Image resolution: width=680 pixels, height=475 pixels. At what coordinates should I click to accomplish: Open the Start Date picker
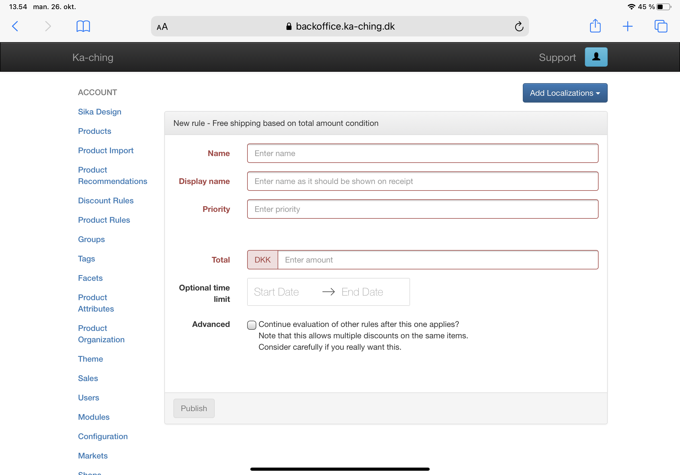pos(276,292)
